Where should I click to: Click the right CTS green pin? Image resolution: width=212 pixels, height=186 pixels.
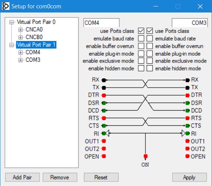pyautogui.click(x=187, y=126)
